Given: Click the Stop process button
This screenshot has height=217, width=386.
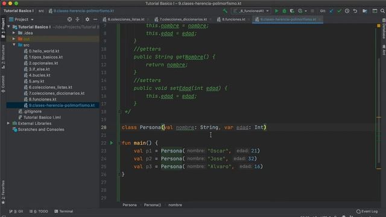Looking at the screenshot, I should coord(312,11).
